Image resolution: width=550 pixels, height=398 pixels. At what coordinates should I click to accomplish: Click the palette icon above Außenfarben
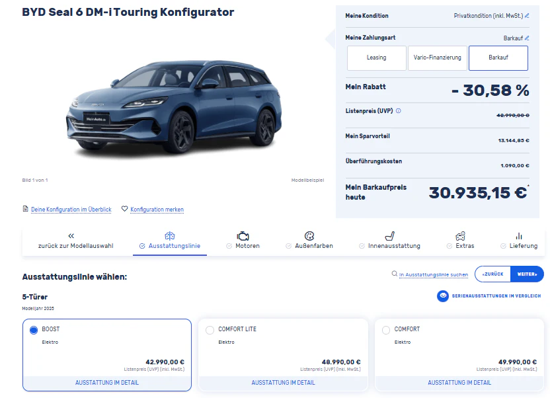coord(309,235)
